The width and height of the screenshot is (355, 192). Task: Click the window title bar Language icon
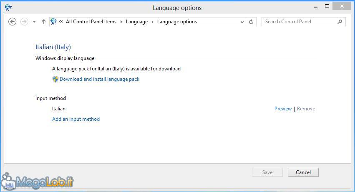pyautogui.click(x=8, y=7)
